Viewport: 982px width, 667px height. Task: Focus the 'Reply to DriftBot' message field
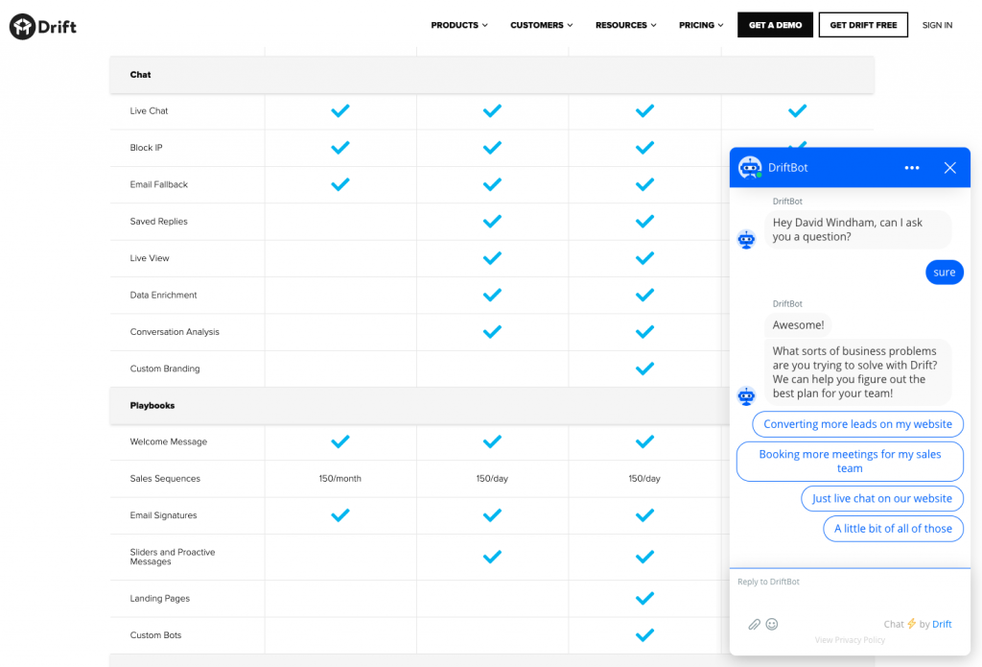pos(850,583)
